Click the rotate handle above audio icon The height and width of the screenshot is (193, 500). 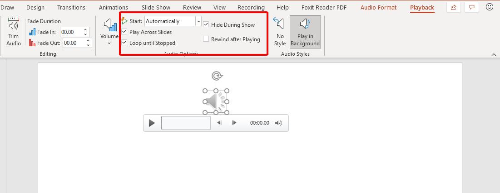tap(217, 76)
